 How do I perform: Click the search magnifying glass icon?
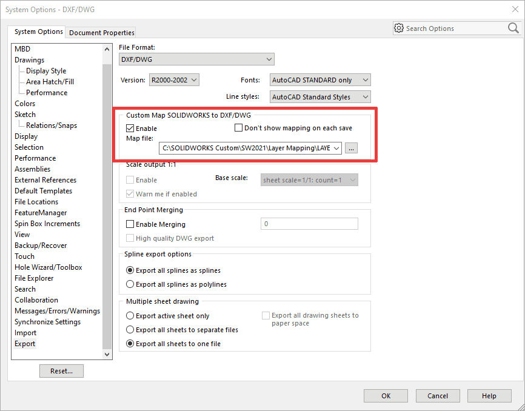click(x=513, y=28)
